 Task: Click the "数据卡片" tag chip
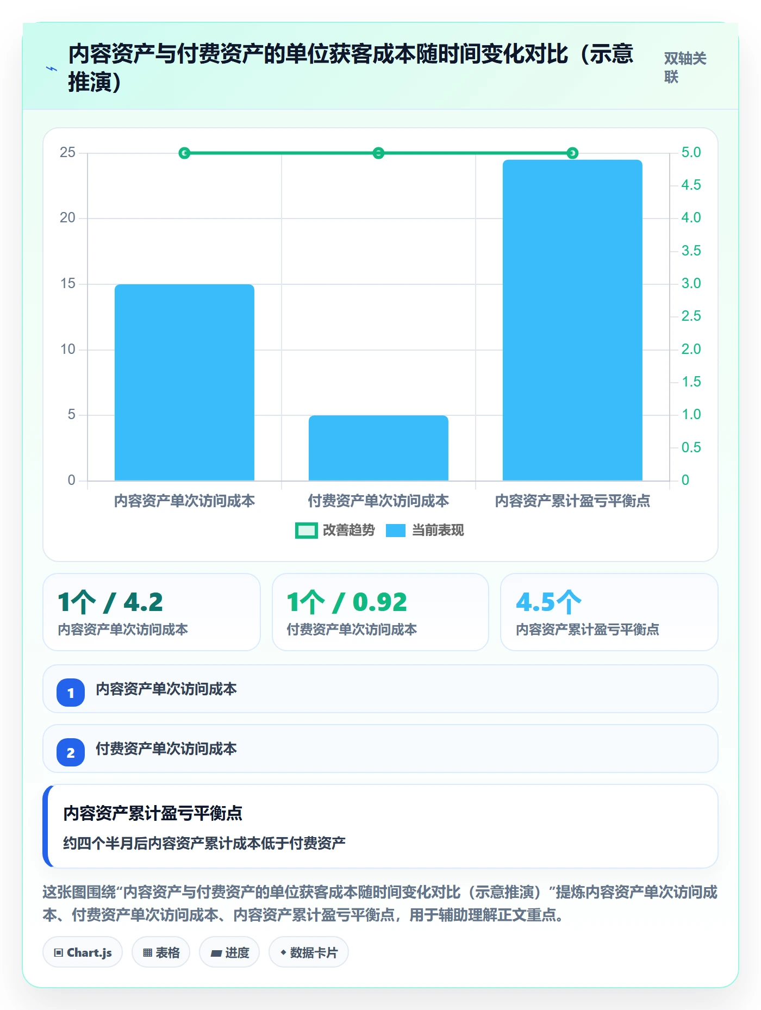pos(309,952)
